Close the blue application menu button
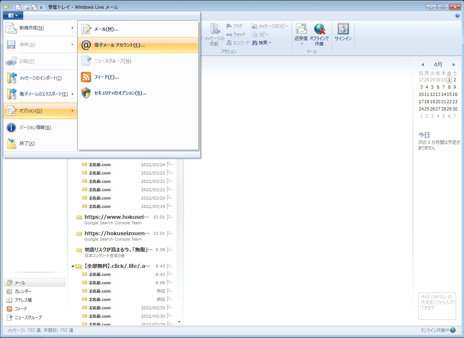 [x=13, y=16]
